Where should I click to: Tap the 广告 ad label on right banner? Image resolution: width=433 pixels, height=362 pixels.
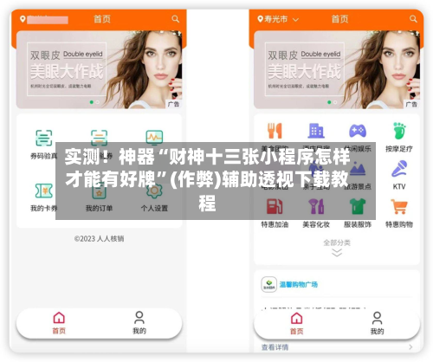[411, 104]
